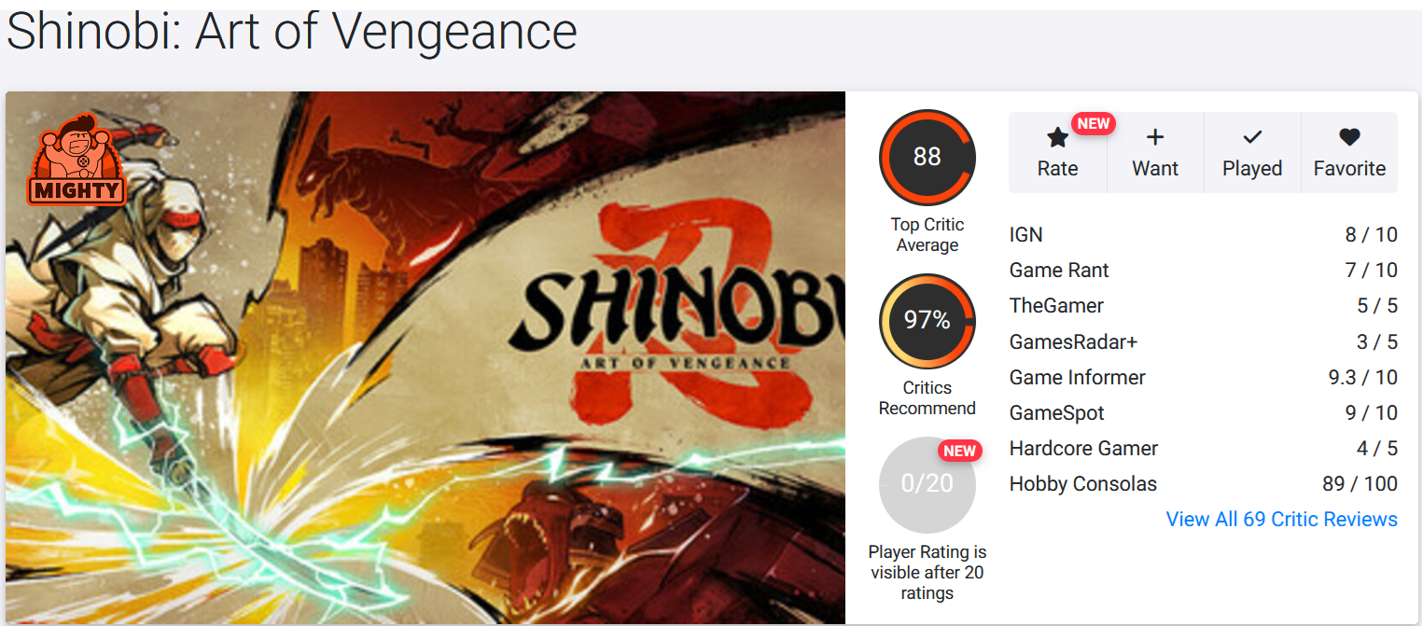
Task: Open the IGN review row
Action: point(1204,234)
